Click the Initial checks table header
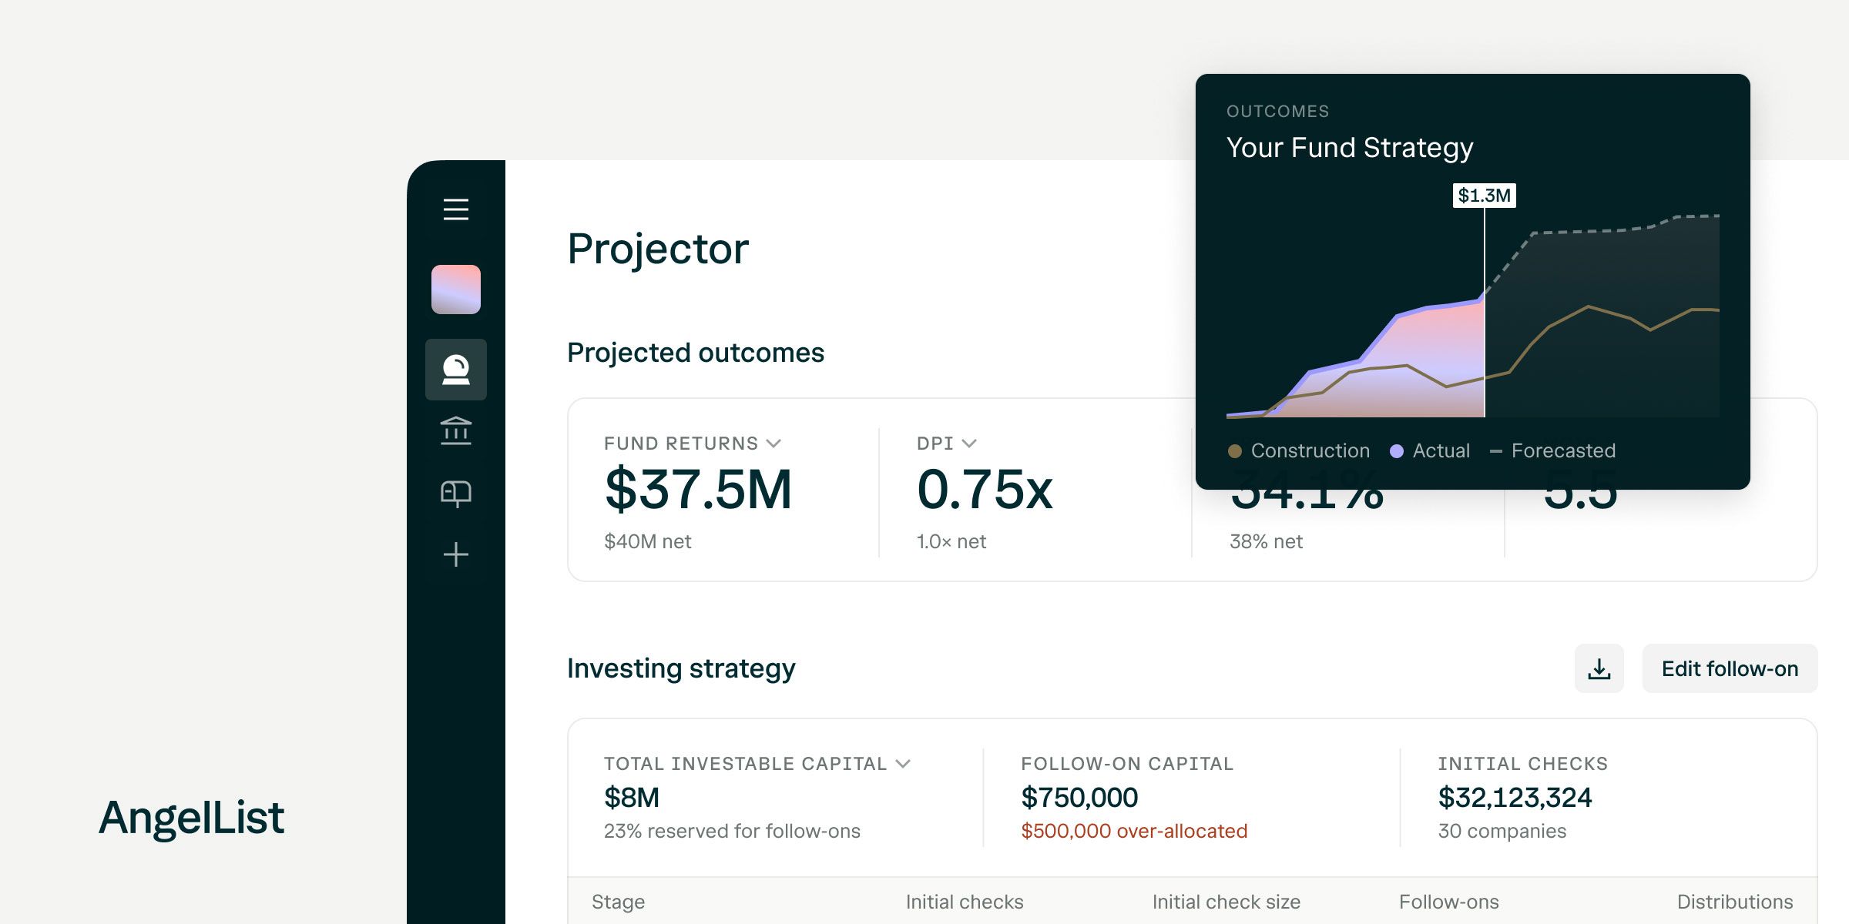Viewport: 1849px width, 924px height. point(965,901)
